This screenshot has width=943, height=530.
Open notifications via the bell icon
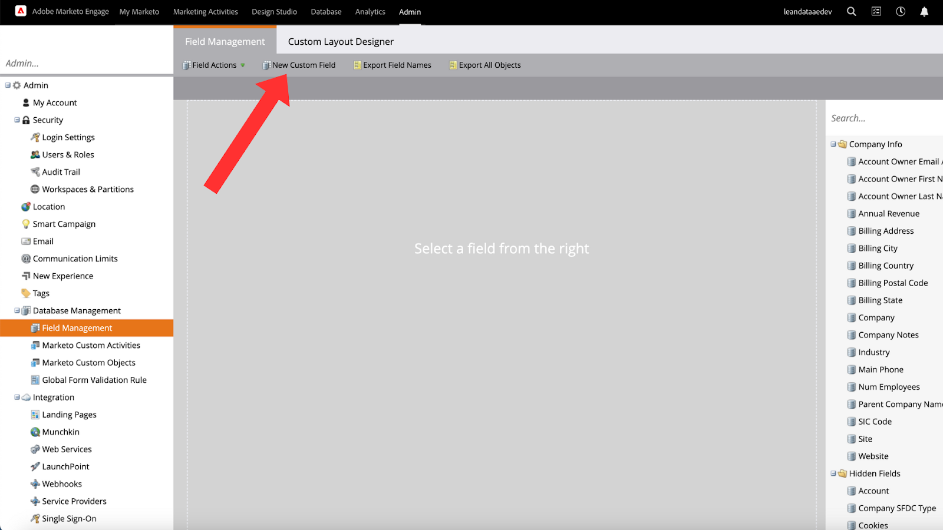pyautogui.click(x=924, y=11)
